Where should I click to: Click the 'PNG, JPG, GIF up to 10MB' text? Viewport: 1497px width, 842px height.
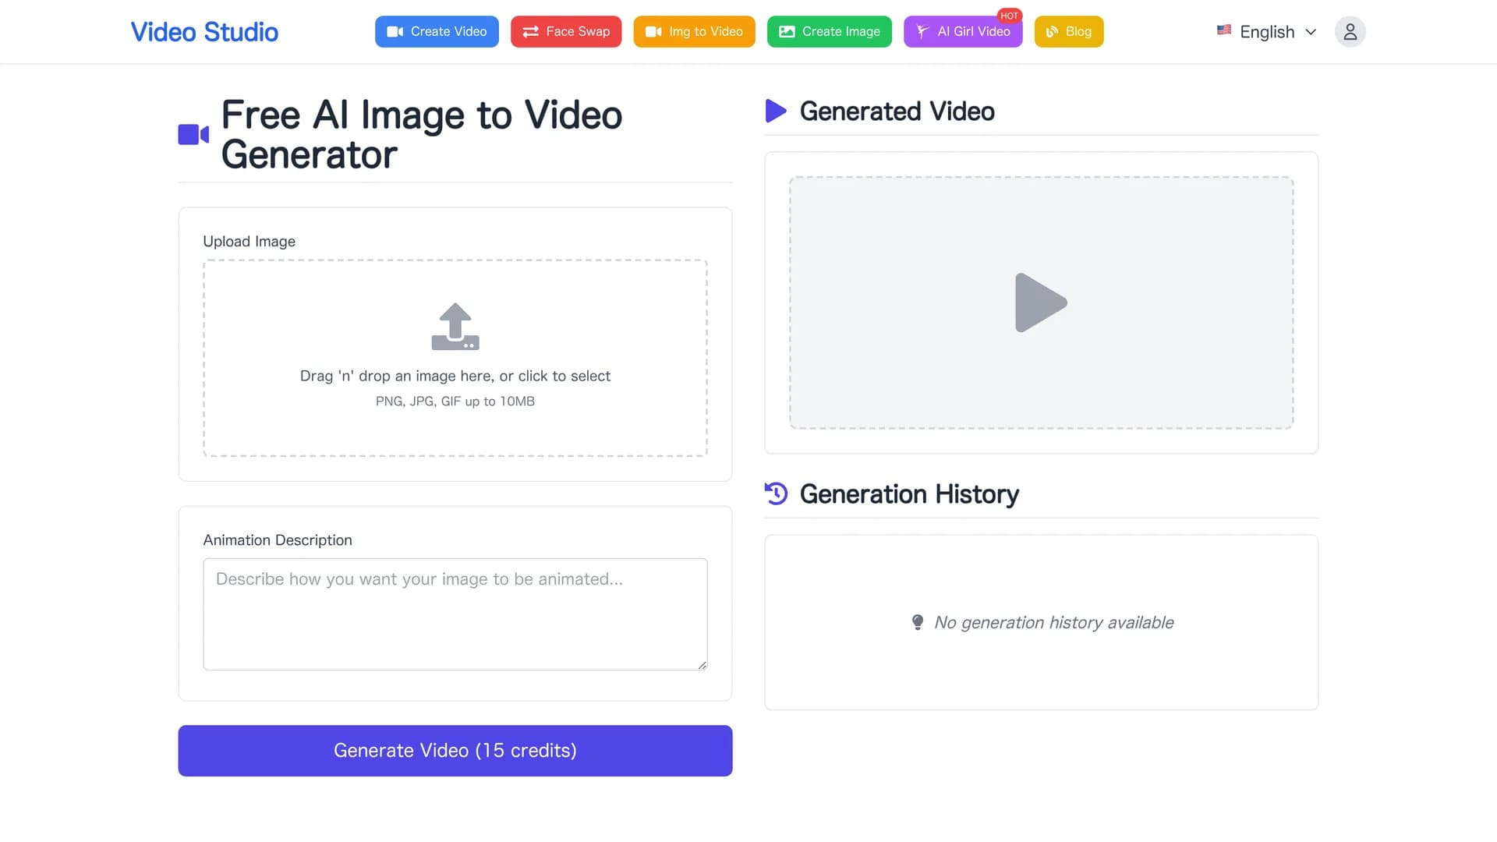tap(455, 402)
